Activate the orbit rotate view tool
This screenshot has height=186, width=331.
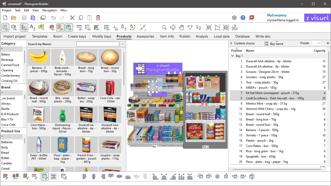click(173, 27)
